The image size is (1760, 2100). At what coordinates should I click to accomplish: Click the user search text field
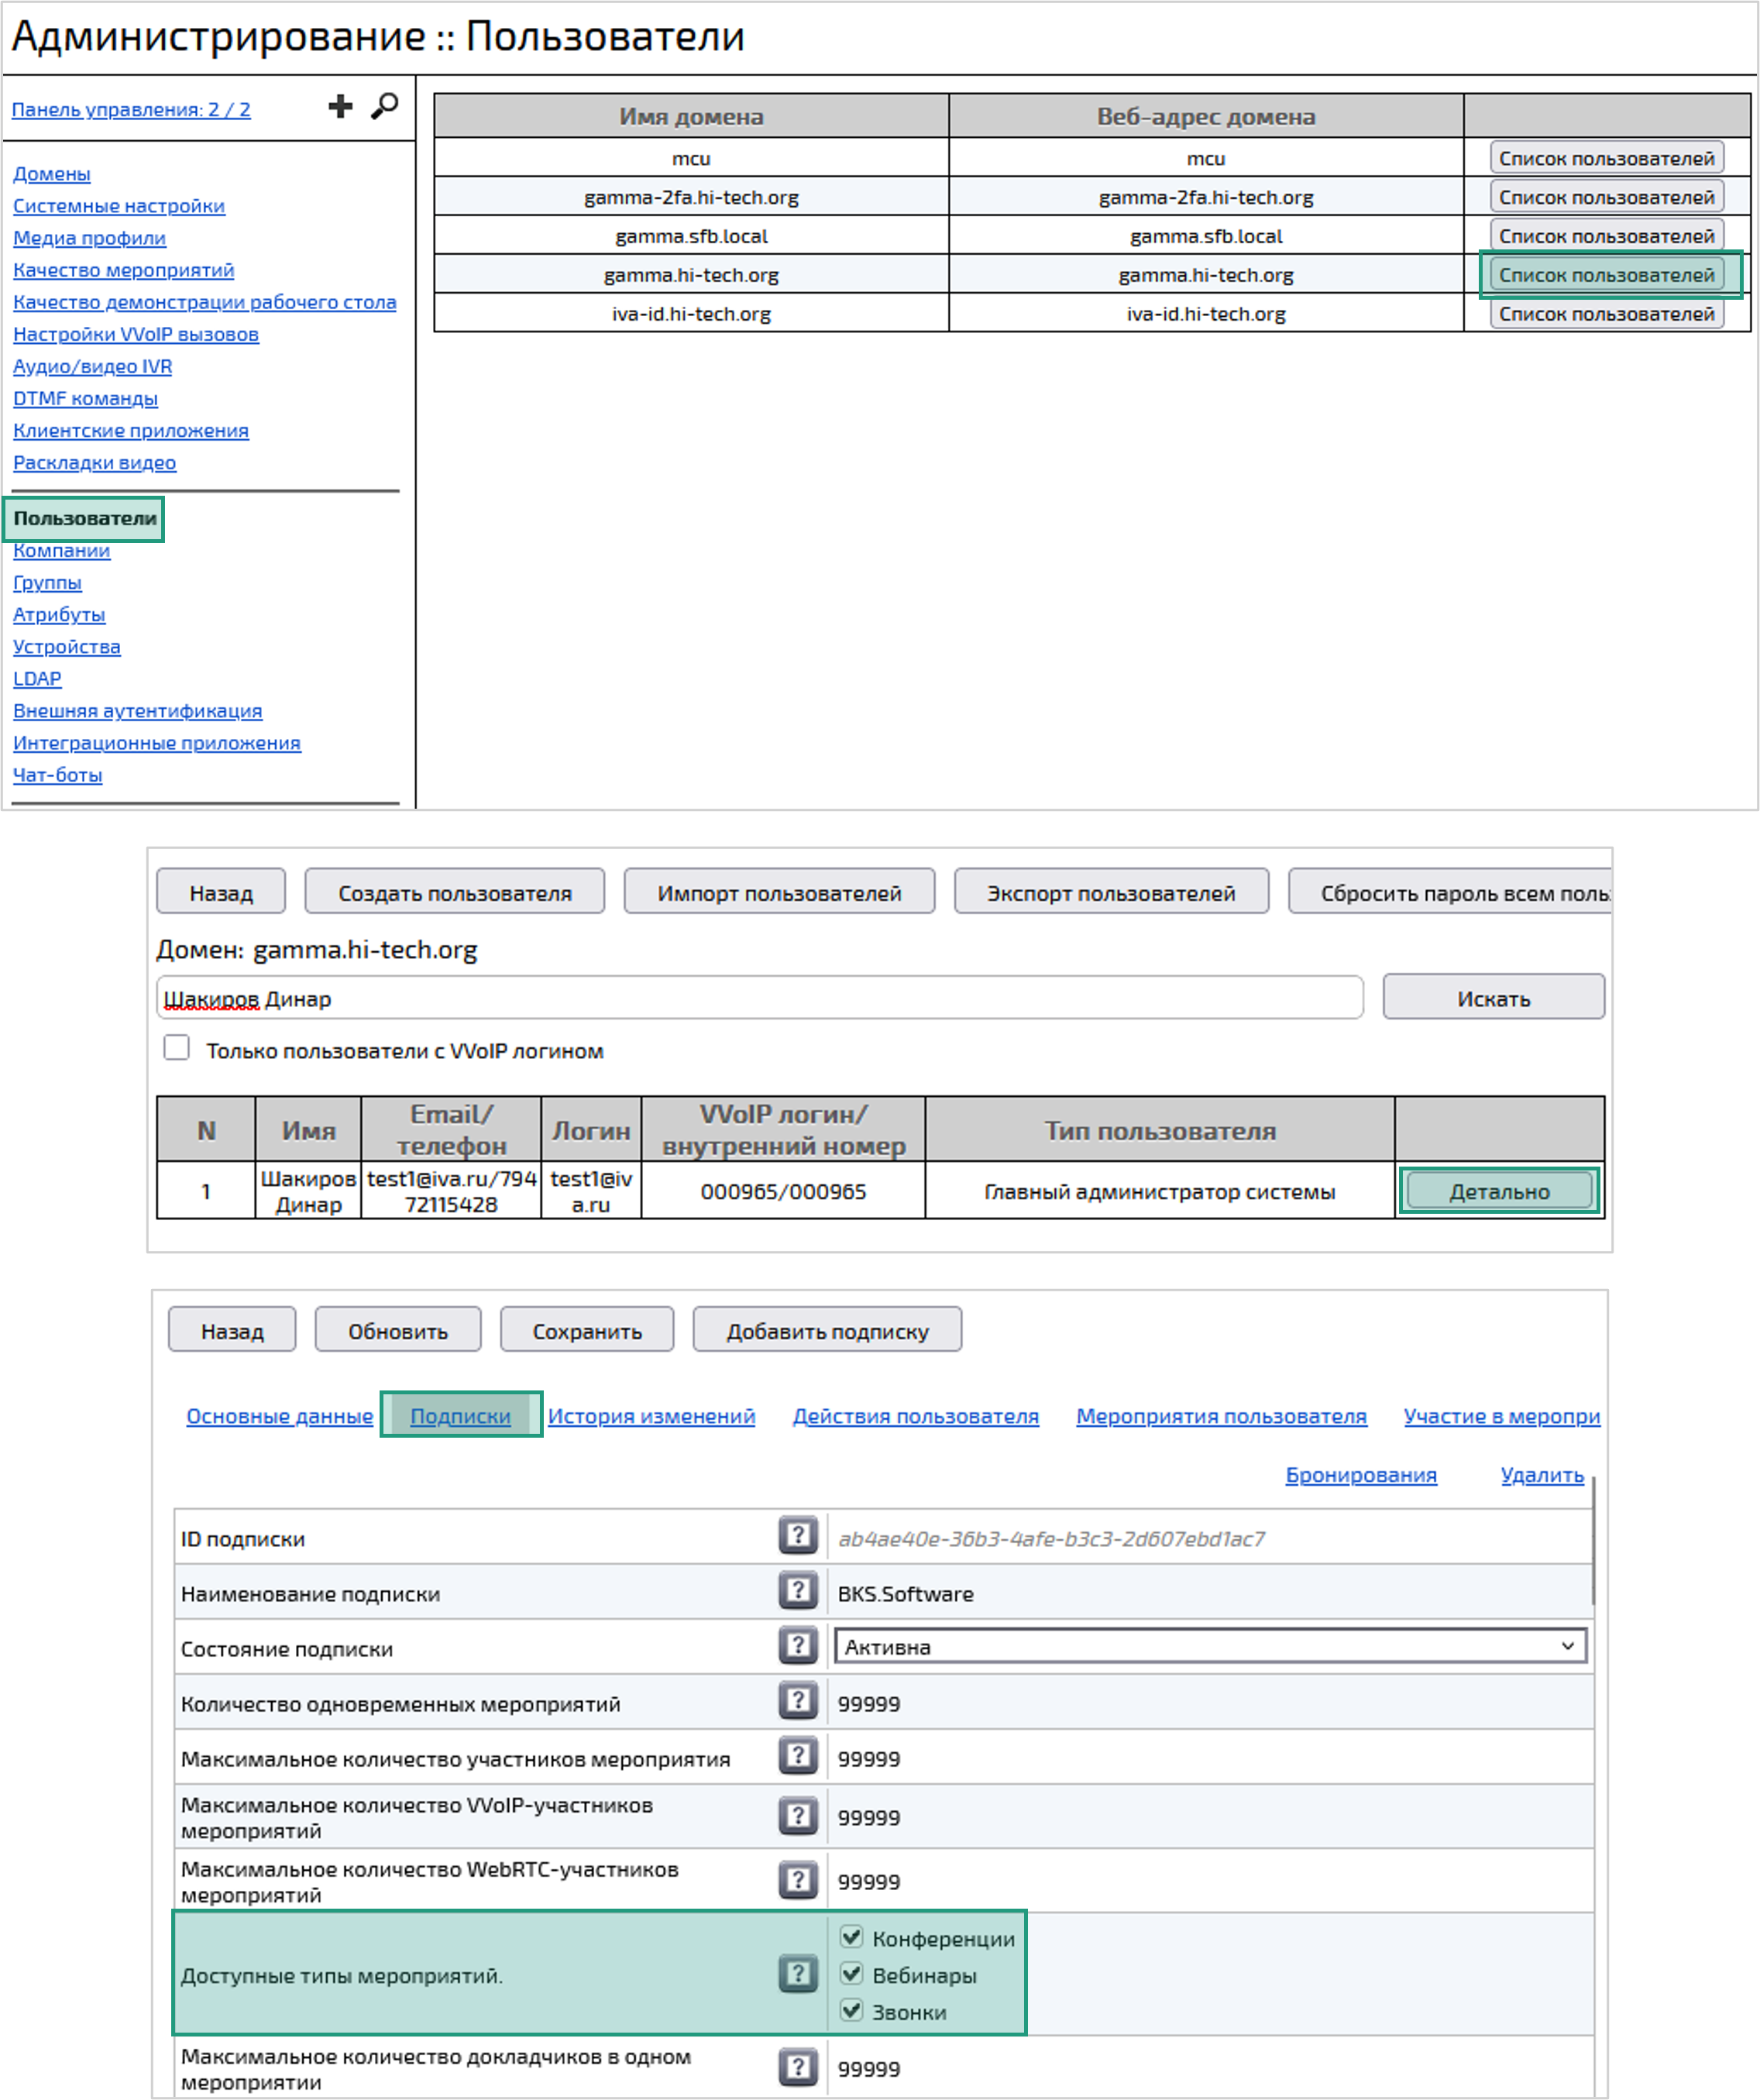[760, 998]
